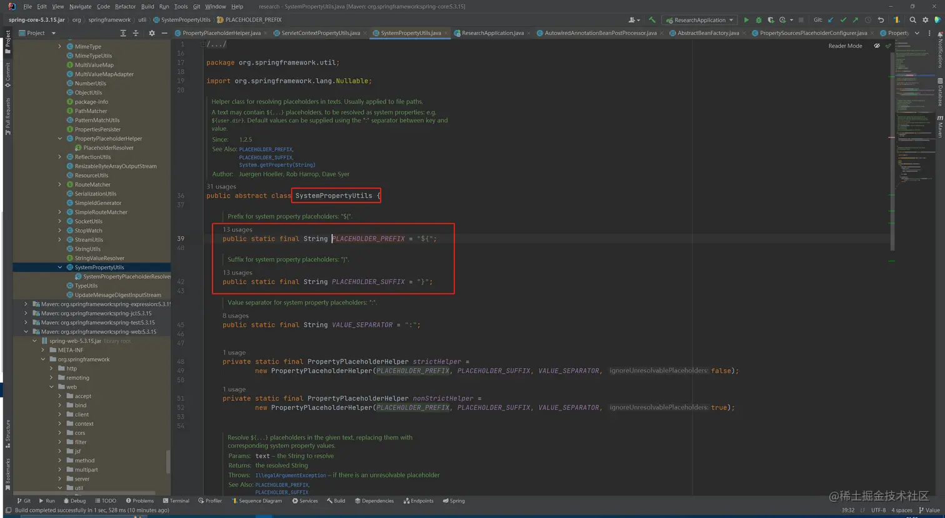Toggle the Problems tool window

coord(139,501)
